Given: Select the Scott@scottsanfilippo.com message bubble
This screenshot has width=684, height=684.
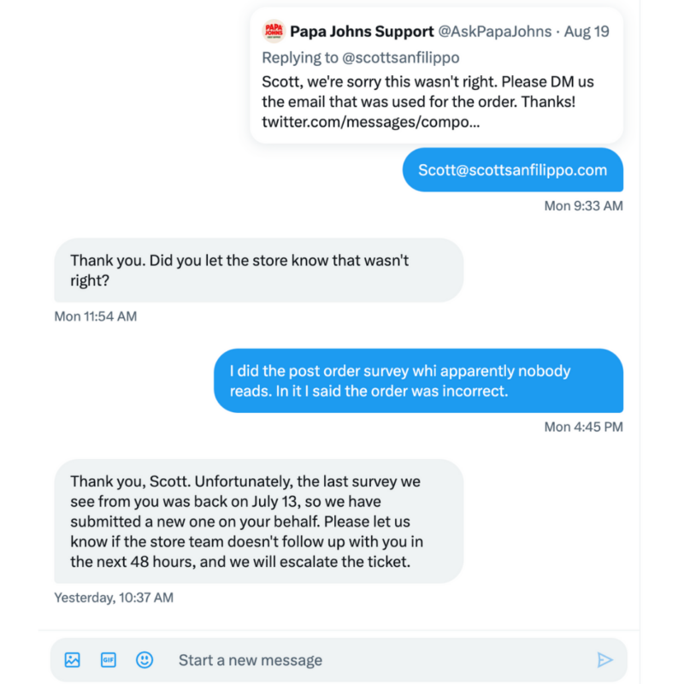Looking at the screenshot, I should [x=512, y=169].
